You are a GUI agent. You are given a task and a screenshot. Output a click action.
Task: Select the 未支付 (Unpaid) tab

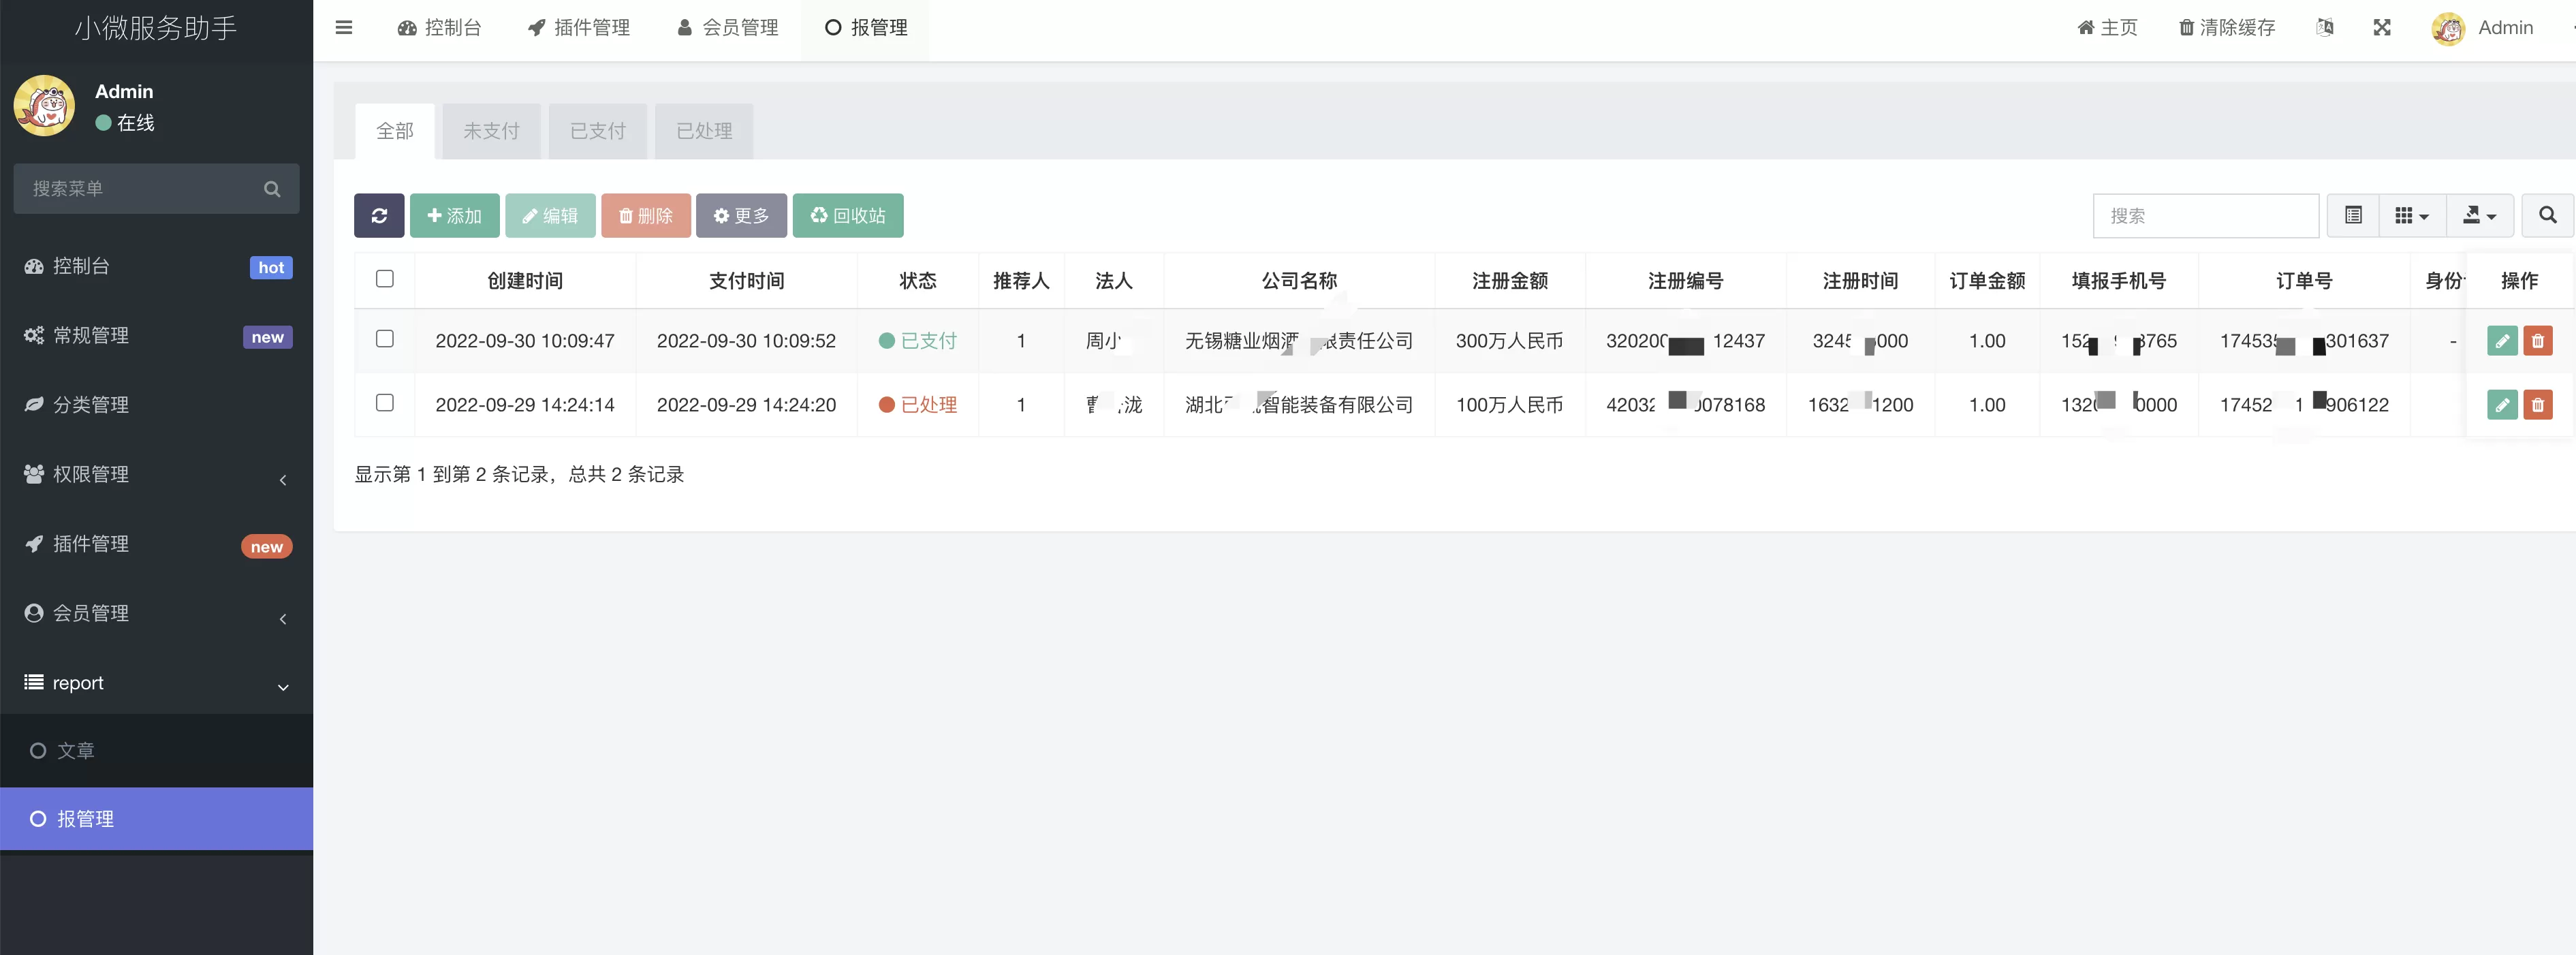[490, 130]
